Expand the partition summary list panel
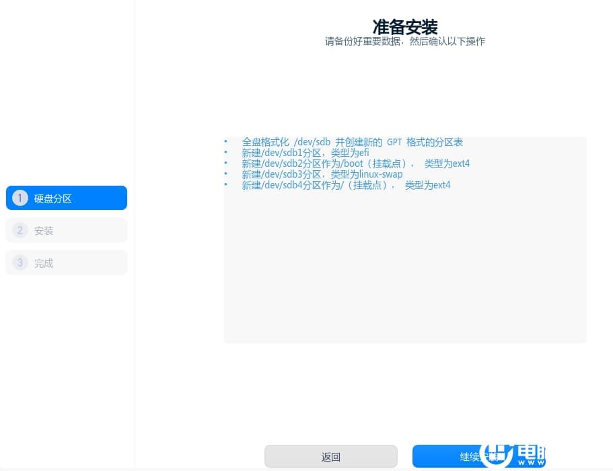The height and width of the screenshot is (471, 613). (x=404, y=239)
